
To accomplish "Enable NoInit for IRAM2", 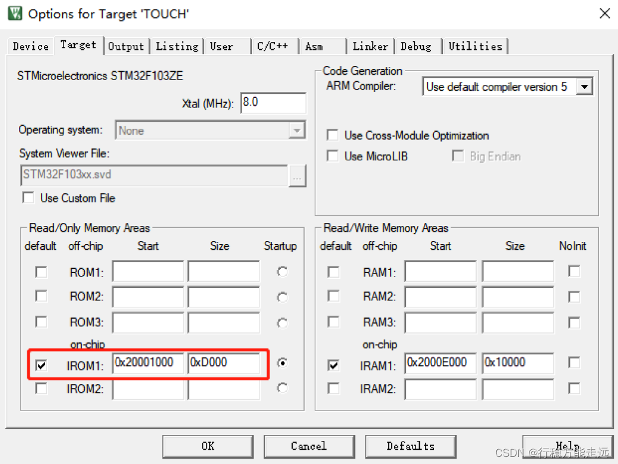I will tap(574, 389).
